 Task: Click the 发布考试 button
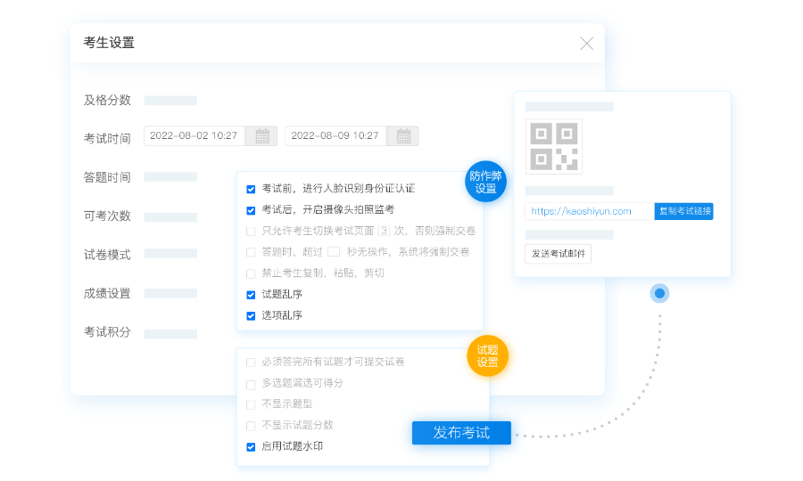[x=461, y=433]
